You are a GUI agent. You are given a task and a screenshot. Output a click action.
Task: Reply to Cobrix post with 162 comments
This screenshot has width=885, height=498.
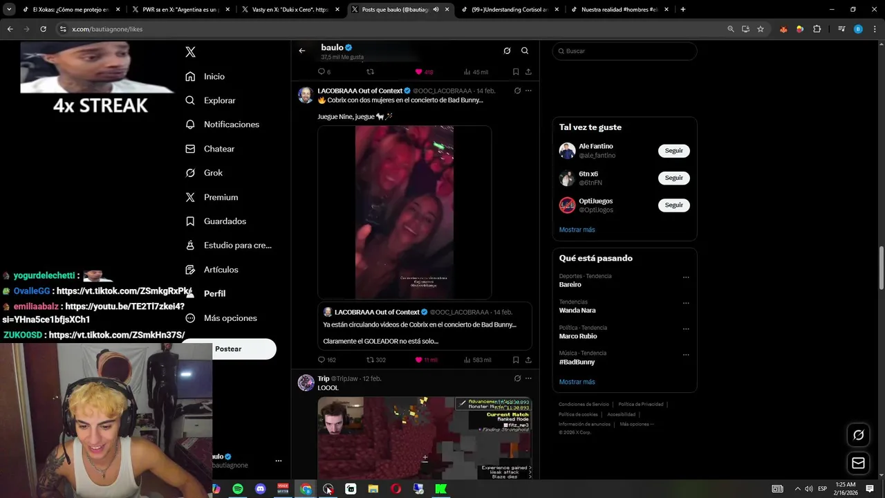coord(326,360)
